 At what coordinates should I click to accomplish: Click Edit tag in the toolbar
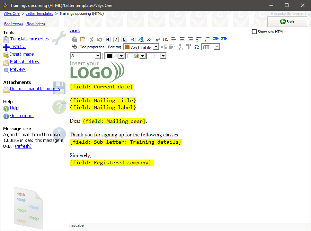[114, 47]
